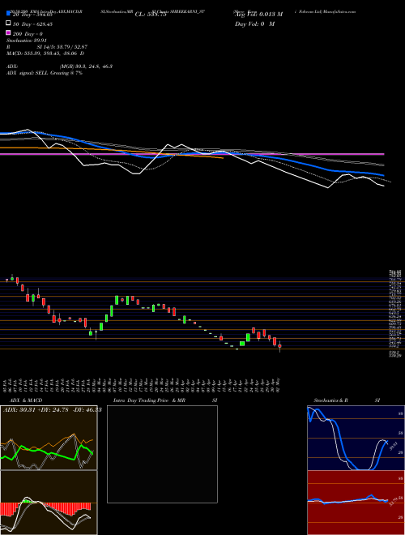Select the 'ADX signal: SELL Growing @ 7%' text

coord(45,73)
